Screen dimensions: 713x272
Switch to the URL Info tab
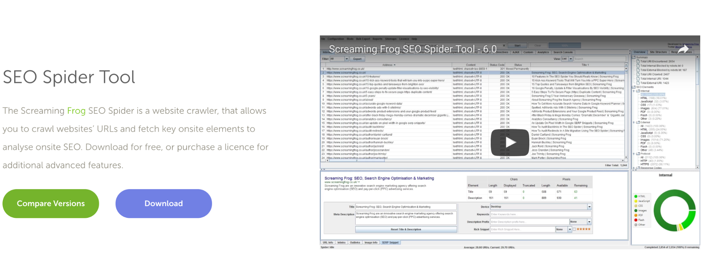pyautogui.click(x=328, y=242)
